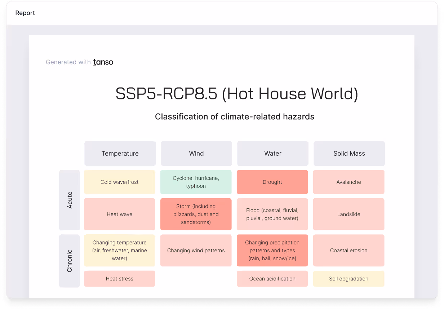Select the Soil degradation cell
Viewport: 444px width, 310px height.
[349, 279]
